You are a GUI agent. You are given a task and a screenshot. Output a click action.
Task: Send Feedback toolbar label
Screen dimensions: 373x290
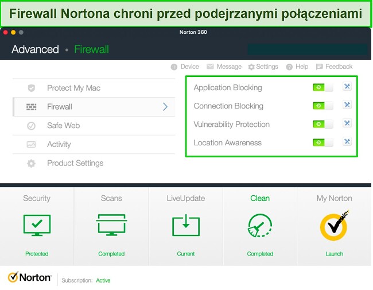pyautogui.click(x=339, y=67)
